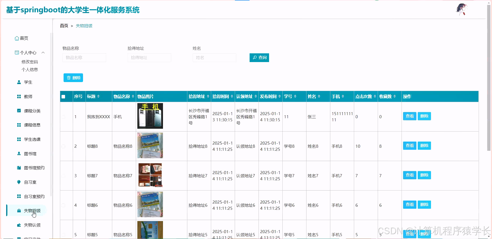Click the 图书馆 library sidebar icon

(18, 153)
